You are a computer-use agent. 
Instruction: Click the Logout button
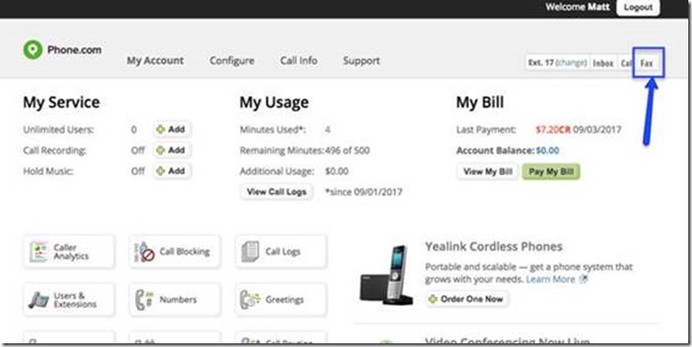pos(638,7)
